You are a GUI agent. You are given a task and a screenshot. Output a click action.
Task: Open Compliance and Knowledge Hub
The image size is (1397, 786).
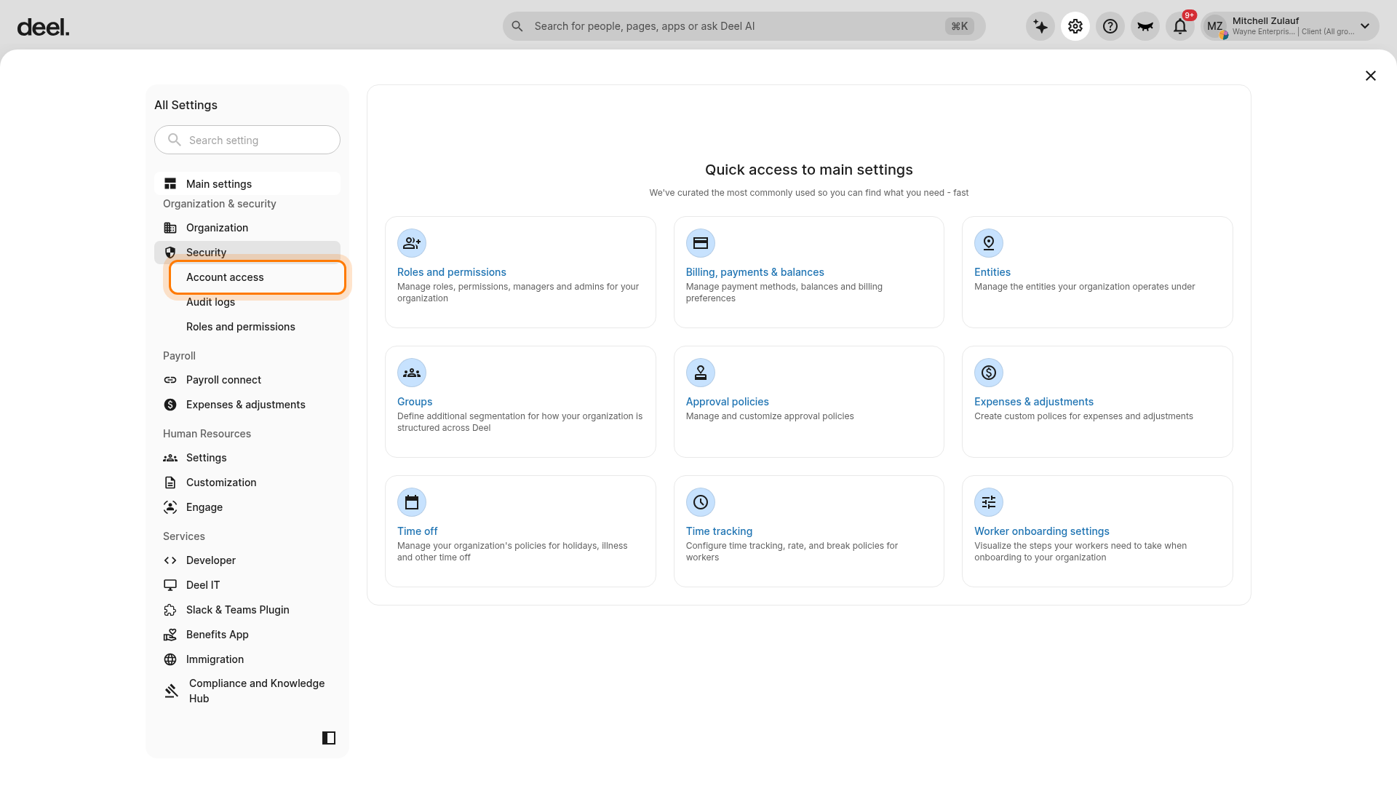tap(247, 691)
